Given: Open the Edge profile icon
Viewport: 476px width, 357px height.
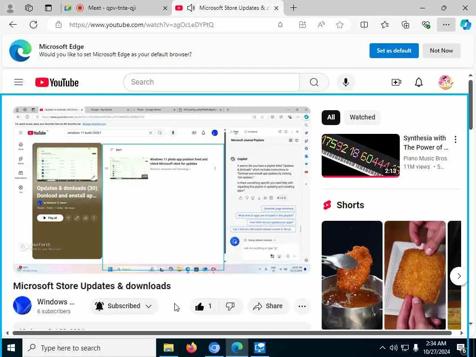Looking at the screenshot, I should (10, 8).
